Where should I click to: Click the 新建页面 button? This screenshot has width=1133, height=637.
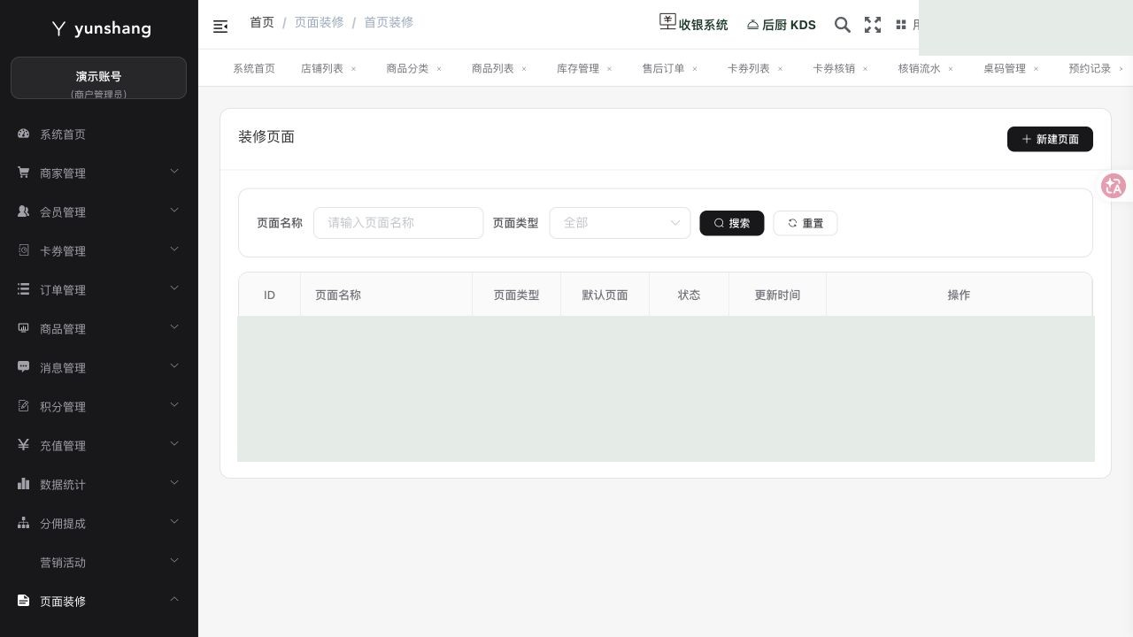(x=1050, y=139)
